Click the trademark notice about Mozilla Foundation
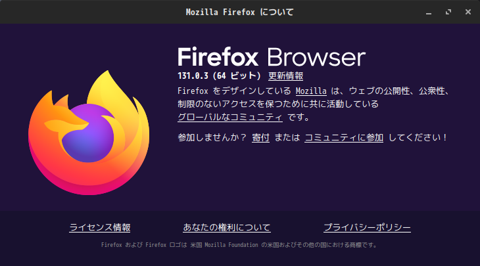Viewport: 480px width, 266px height. click(239, 245)
